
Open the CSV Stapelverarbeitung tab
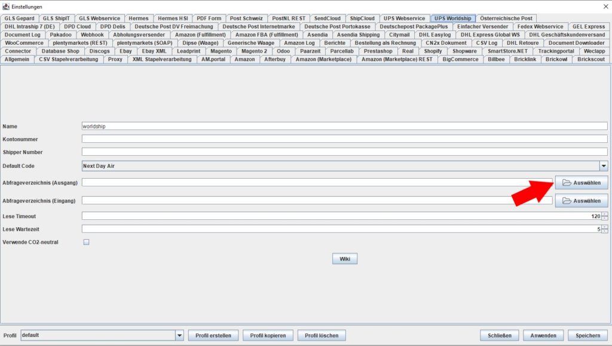coord(69,59)
